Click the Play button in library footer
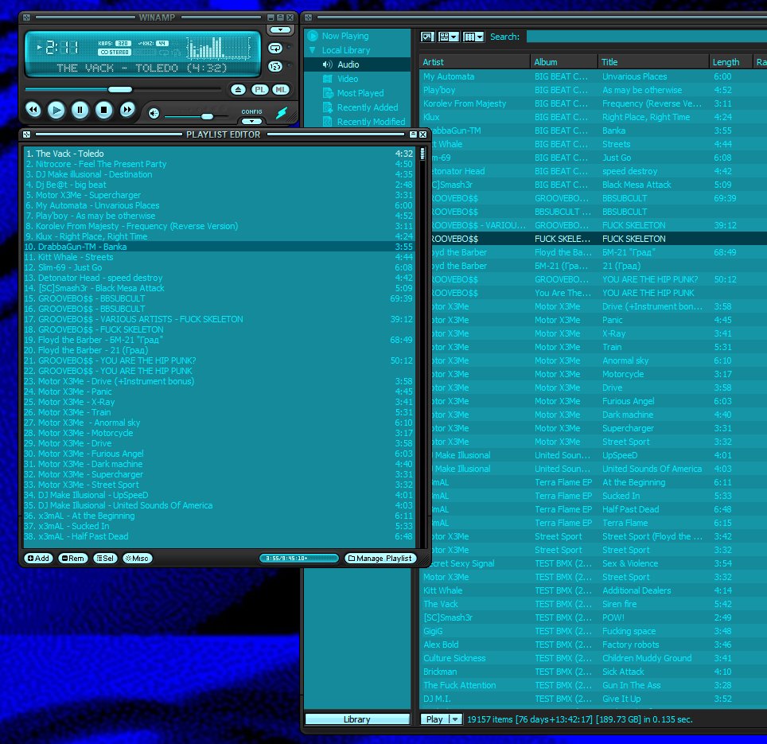The height and width of the screenshot is (744, 767). point(434,719)
